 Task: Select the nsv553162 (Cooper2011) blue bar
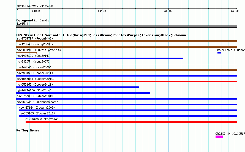(78, 87)
